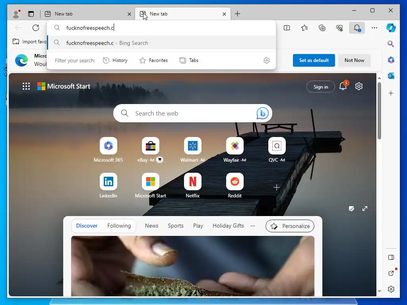The width and height of the screenshot is (407, 305).
Task: Open sidebar settings gear icon
Action: click(x=391, y=289)
